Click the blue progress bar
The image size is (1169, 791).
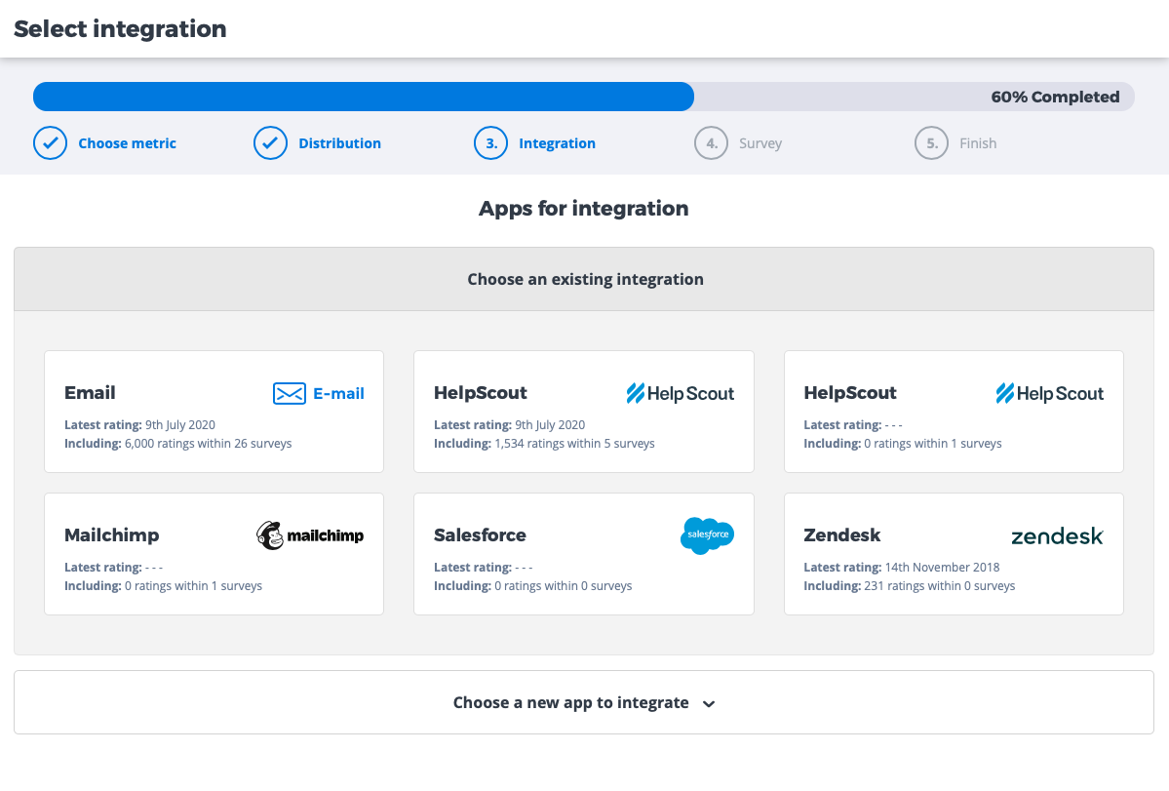tap(364, 97)
